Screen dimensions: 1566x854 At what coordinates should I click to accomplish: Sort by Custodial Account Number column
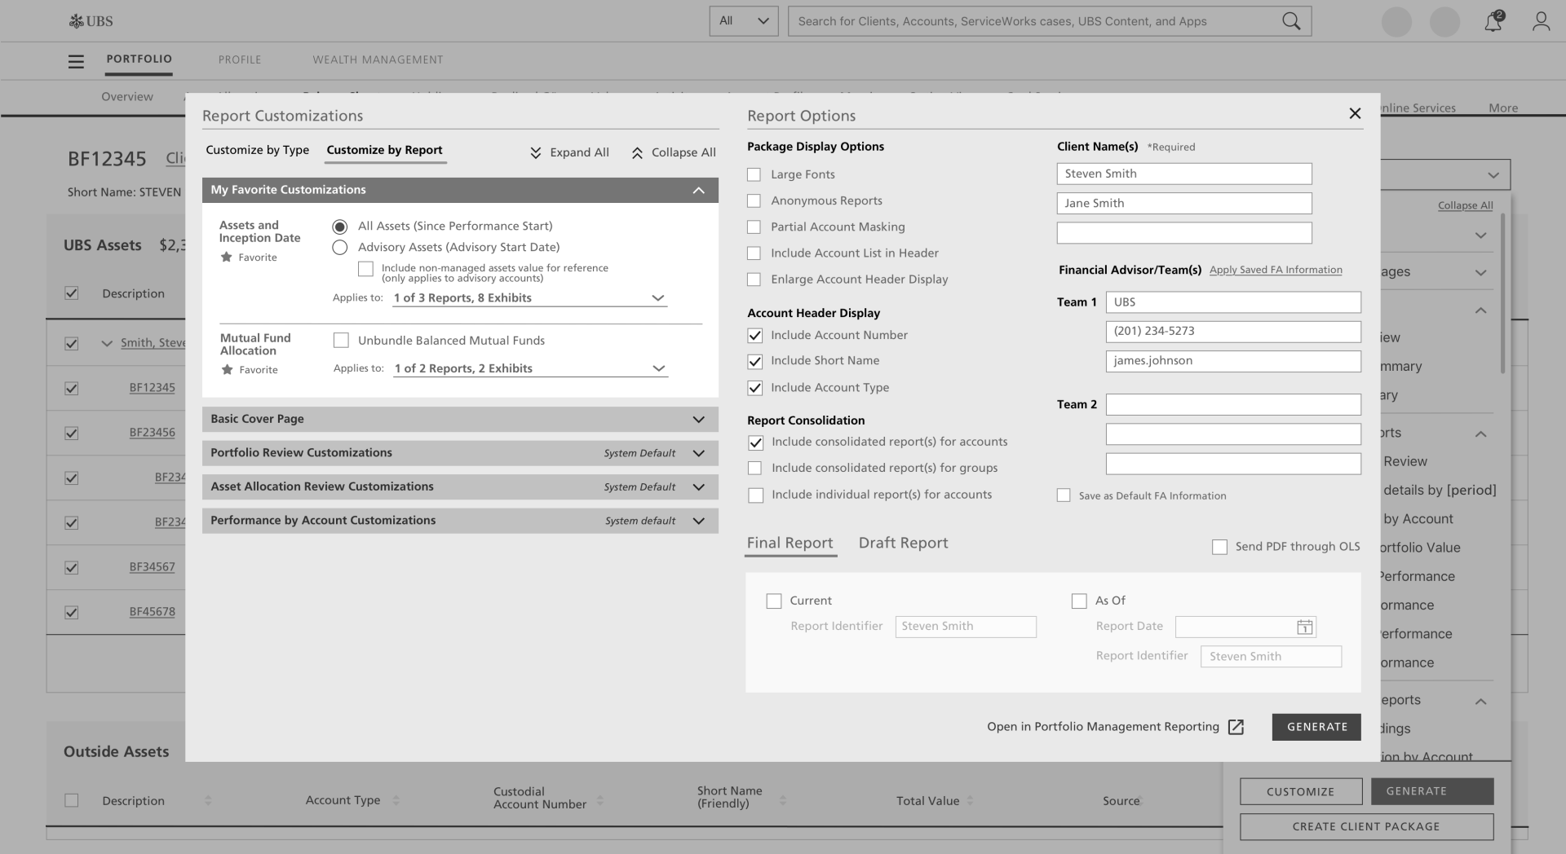pyautogui.click(x=599, y=800)
